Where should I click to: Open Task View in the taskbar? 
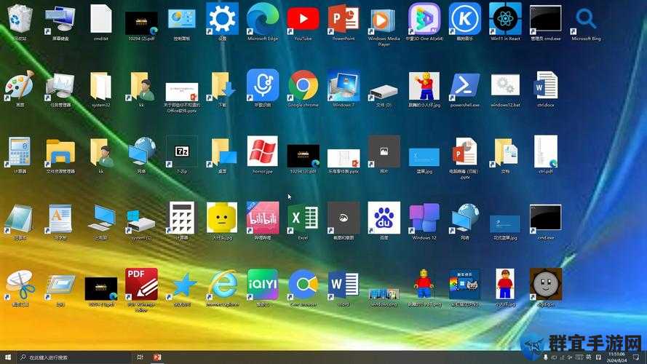coord(140,357)
